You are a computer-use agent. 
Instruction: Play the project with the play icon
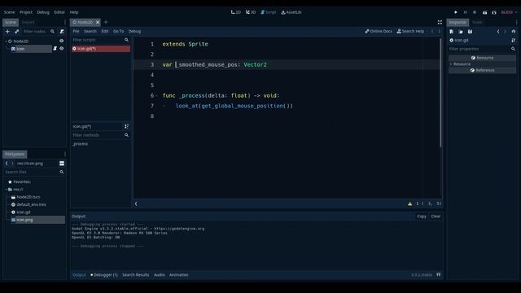pyautogui.click(x=456, y=12)
